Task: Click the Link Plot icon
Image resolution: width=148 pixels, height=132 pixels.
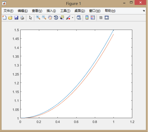Action: pos(79,18)
